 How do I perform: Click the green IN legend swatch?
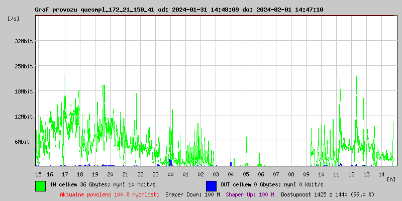[40, 185]
